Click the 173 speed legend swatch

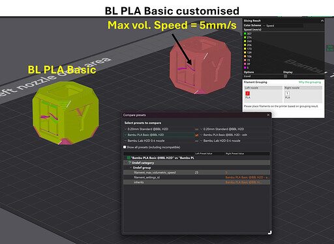click(x=245, y=49)
